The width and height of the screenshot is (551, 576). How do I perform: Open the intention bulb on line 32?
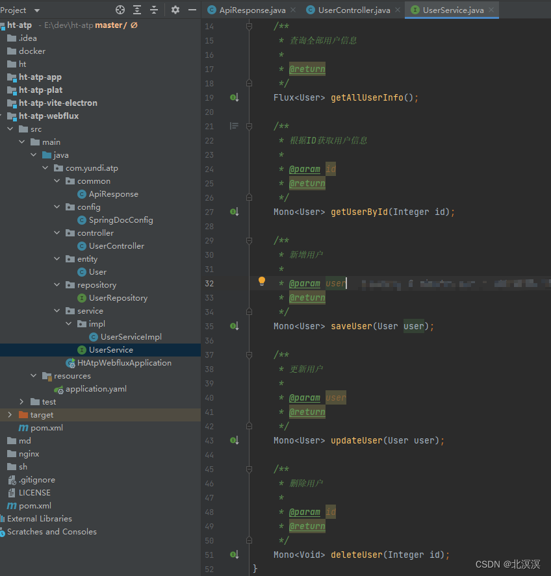pos(262,280)
